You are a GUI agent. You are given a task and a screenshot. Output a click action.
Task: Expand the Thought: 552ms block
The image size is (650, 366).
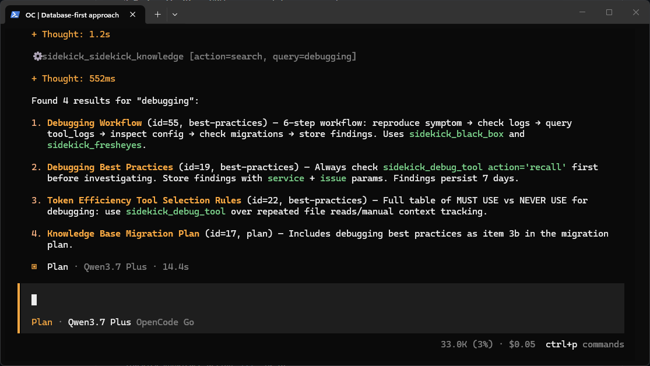(73, 79)
